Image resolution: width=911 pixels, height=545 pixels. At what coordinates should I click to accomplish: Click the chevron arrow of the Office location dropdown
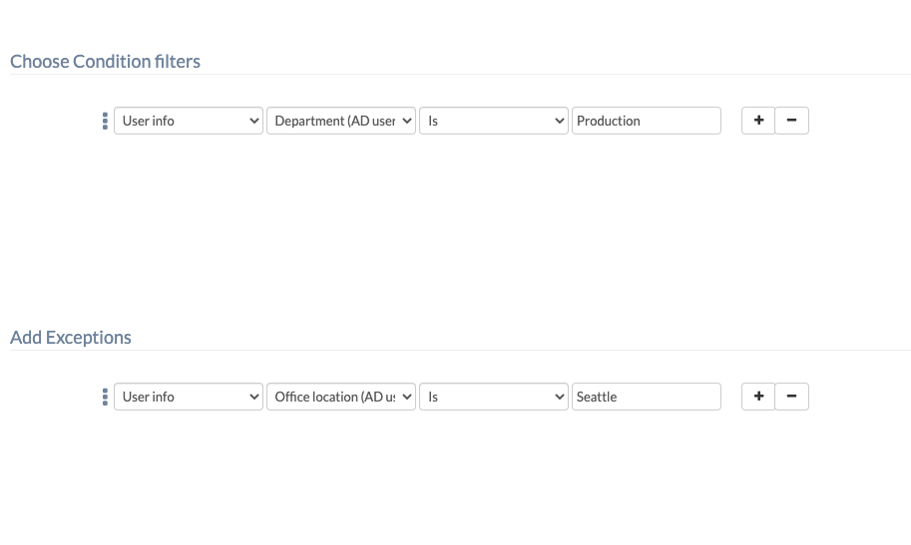[x=407, y=397]
